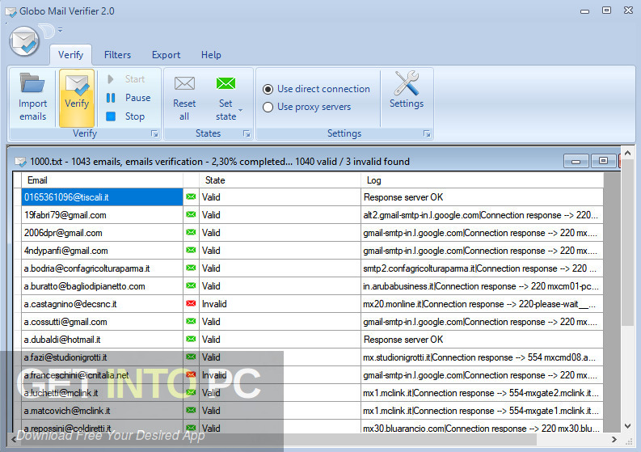Click the Log column header
This screenshot has height=452, width=641.
(x=482, y=180)
